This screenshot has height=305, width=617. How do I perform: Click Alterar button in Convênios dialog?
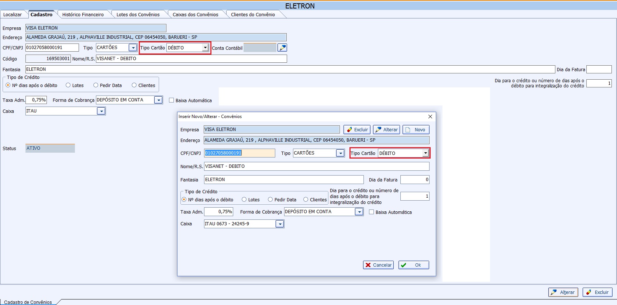[386, 129]
